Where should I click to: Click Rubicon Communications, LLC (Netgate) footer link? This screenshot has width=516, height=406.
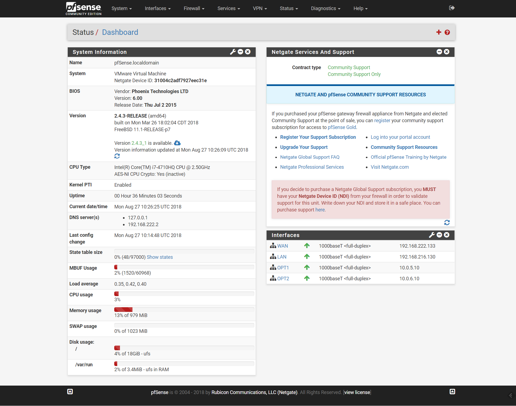point(254,392)
